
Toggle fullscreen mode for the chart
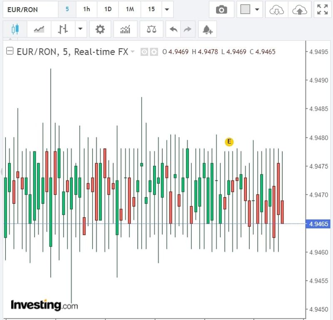point(322,10)
